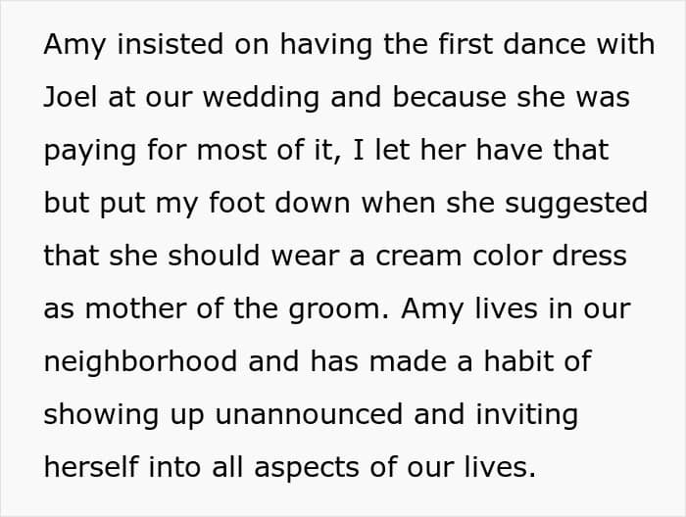
Task: Select the word "most" in the third line
Action: pyautogui.click(x=230, y=151)
